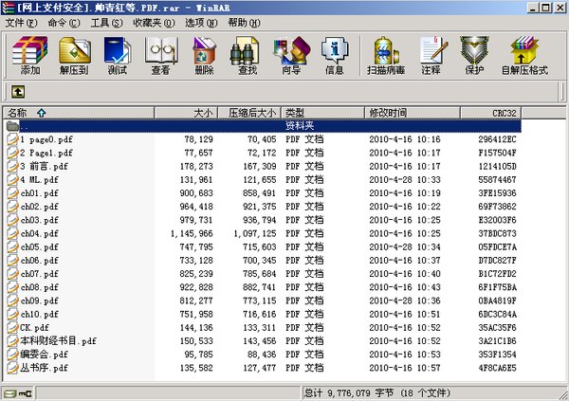The width and height of the screenshot is (569, 401).
Task: Open the 查找 (Find) tool
Action: [248, 54]
